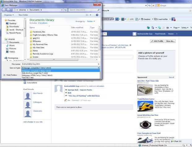This screenshot has width=192, height=147.
Task: Click the blue grid toolbar icon
Action: [x=117, y=19]
